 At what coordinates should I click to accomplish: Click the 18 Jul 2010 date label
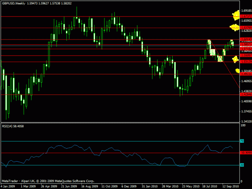click(x=210, y=187)
